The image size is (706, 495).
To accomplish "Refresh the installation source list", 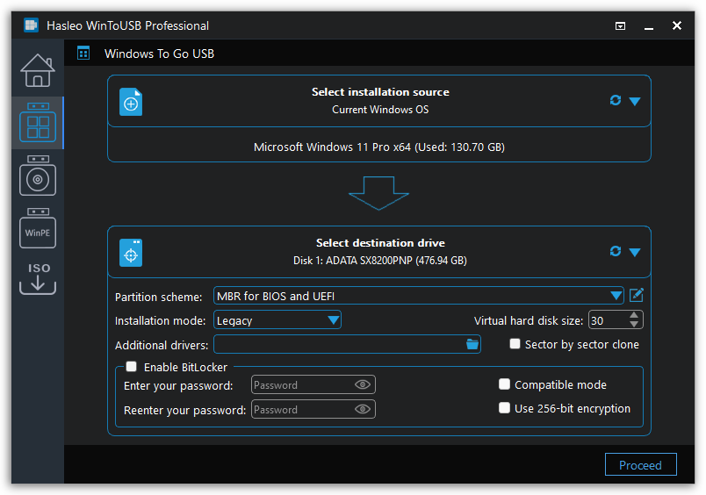I will pyautogui.click(x=616, y=100).
